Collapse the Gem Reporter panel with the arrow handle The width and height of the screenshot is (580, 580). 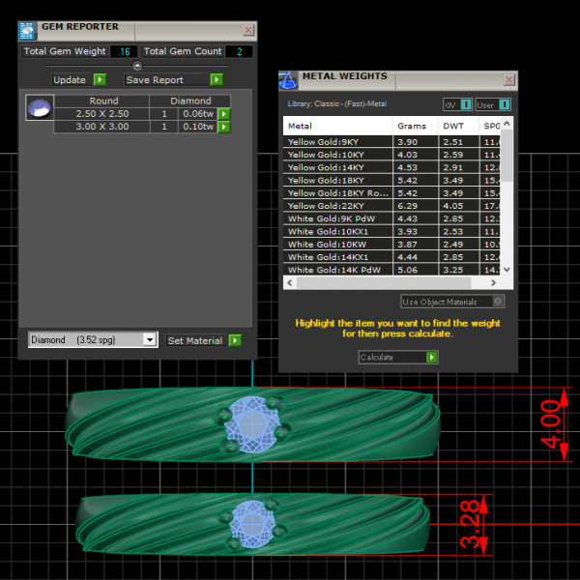pyautogui.click(x=136, y=66)
